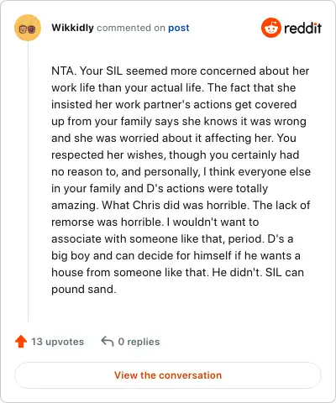Image resolution: width=336 pixels, height=403 pixels.
Task: Click the Reddit Snoo logo icon
Action: coord(271,28)
